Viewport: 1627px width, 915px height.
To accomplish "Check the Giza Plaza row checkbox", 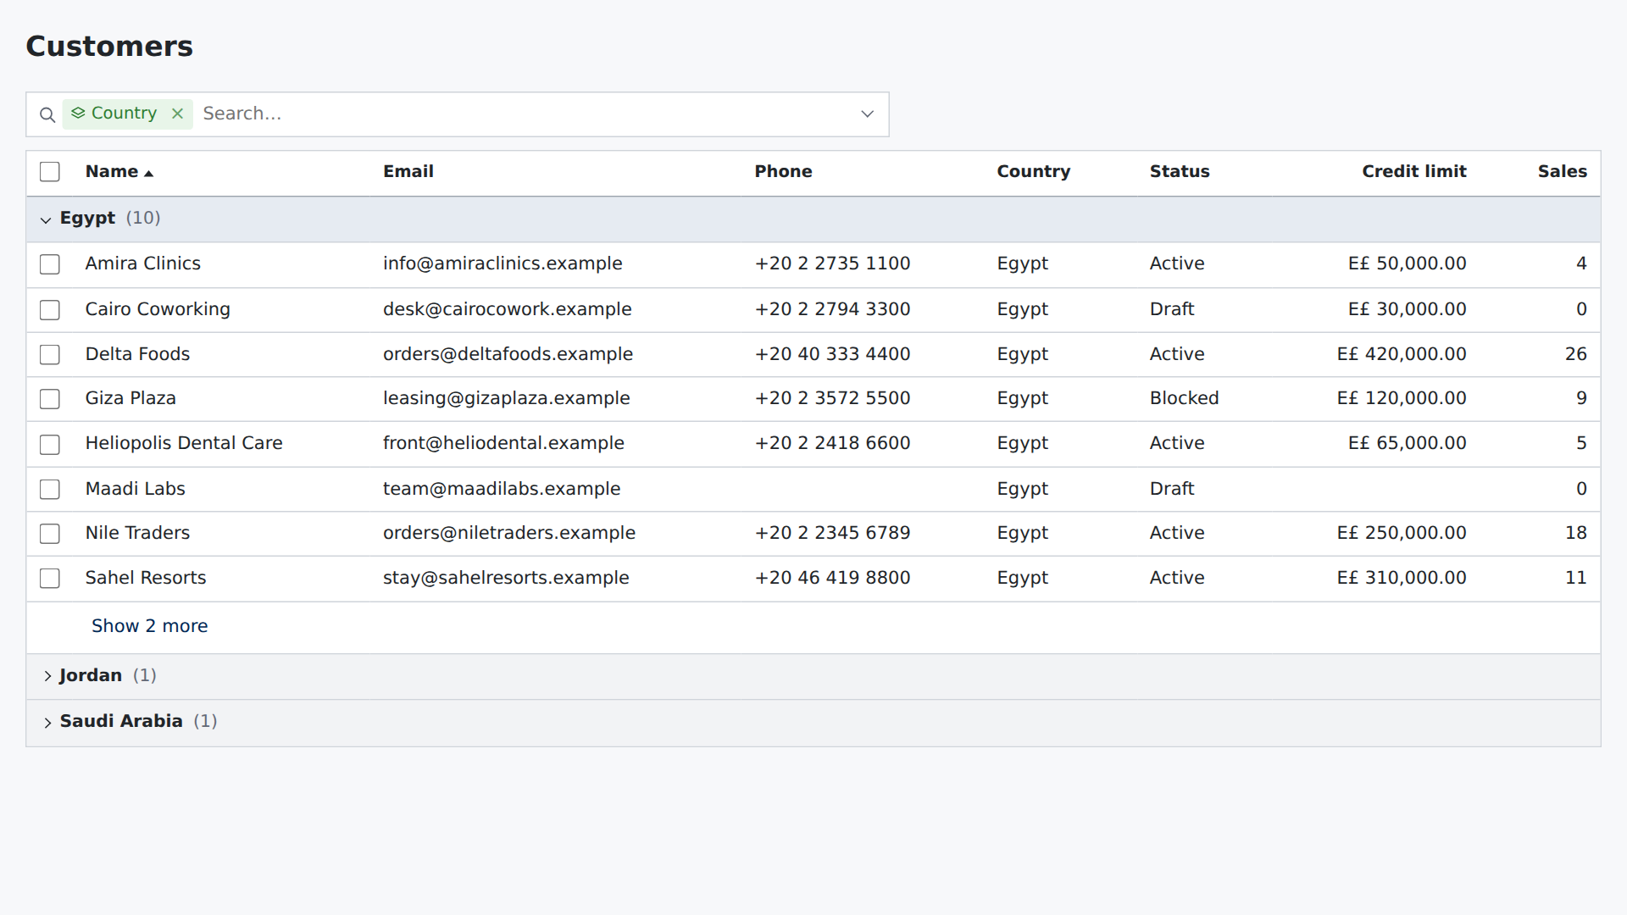I will click(x=50, y=399).
